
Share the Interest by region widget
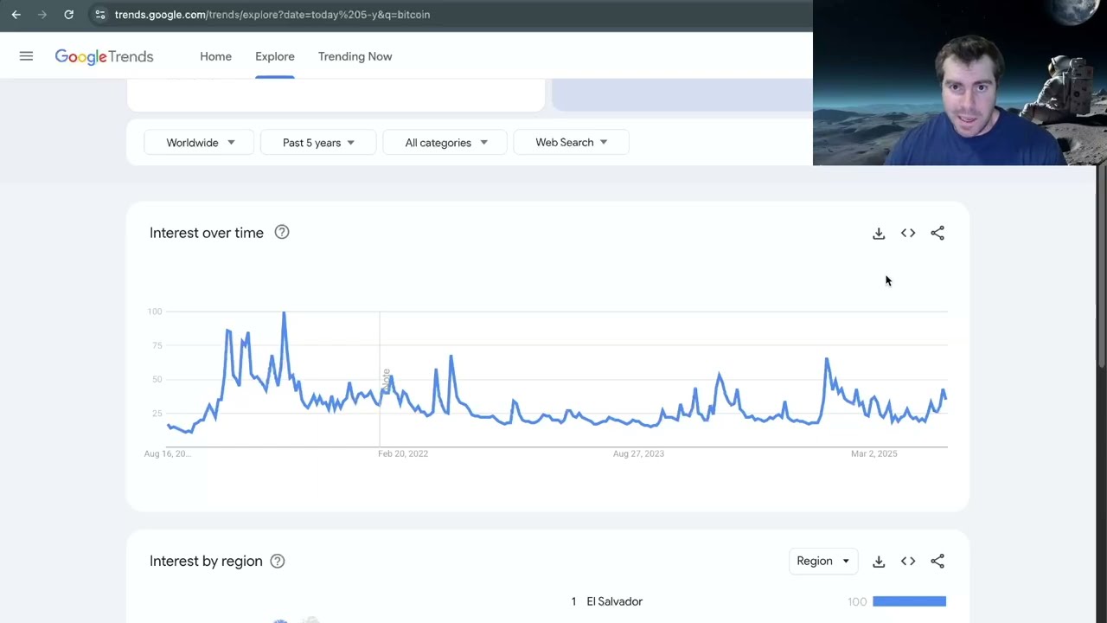click(937, 562)
